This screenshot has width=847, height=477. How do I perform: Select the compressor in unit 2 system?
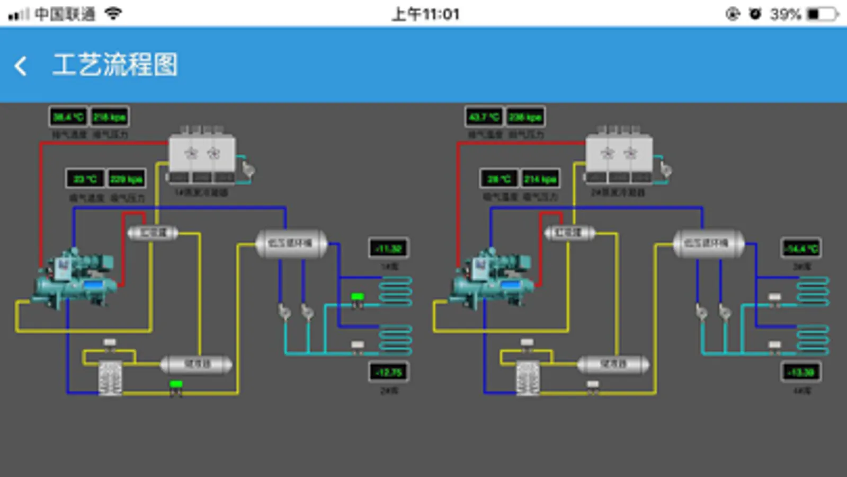coord(493,279)
